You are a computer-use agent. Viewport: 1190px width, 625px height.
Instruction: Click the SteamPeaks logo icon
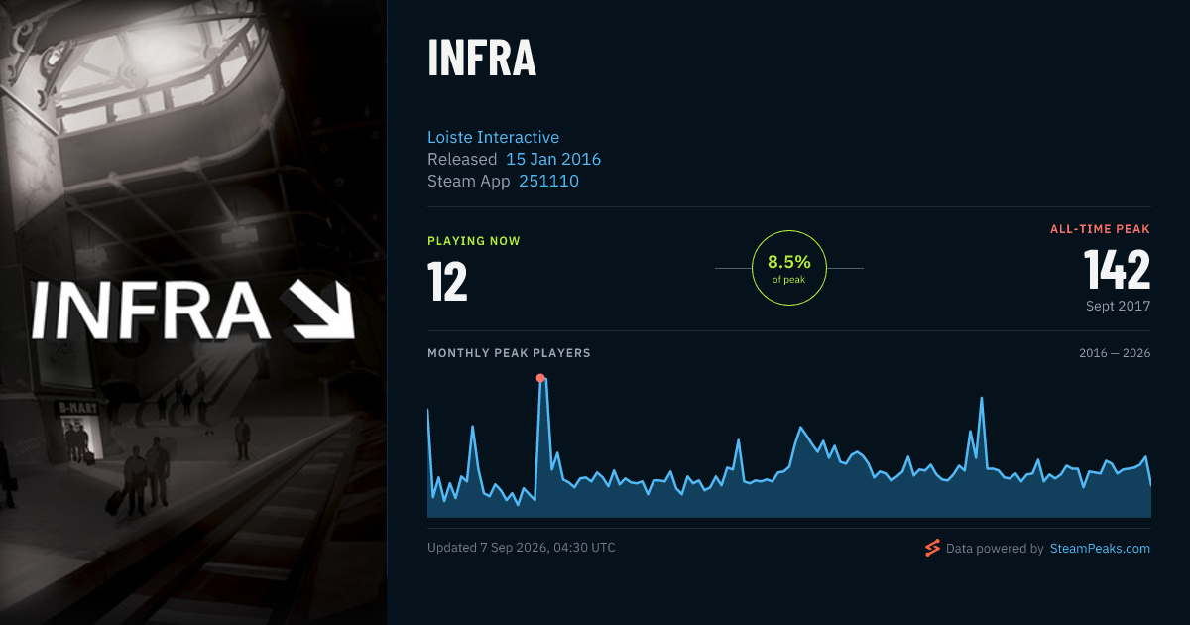(x=932, y=548)
